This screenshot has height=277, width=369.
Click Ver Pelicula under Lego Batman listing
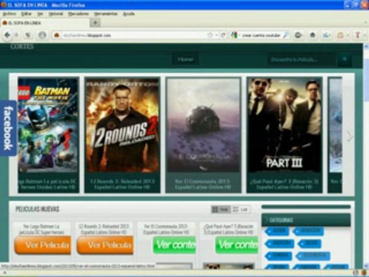(42, 245)
